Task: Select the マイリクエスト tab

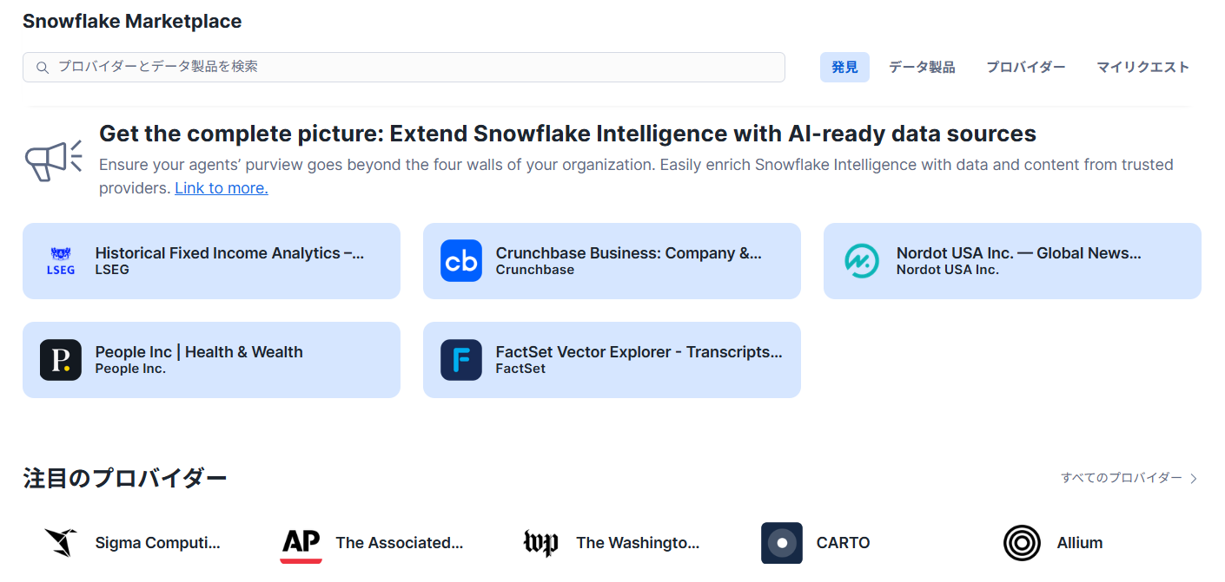Action: [1142, 68]
